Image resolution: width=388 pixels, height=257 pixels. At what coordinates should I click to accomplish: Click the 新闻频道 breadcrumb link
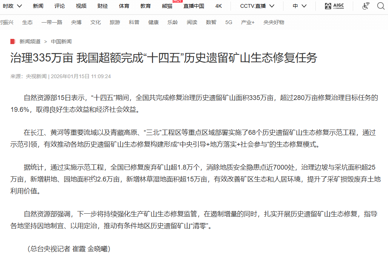[x=30, y=41]
